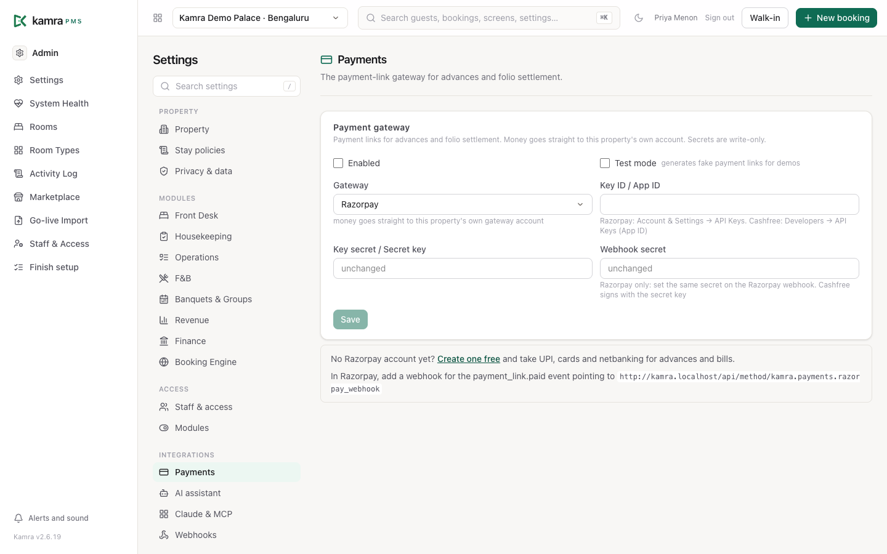Click the Walk-in button
Screen dimensions: 887x554
[765, 18]
